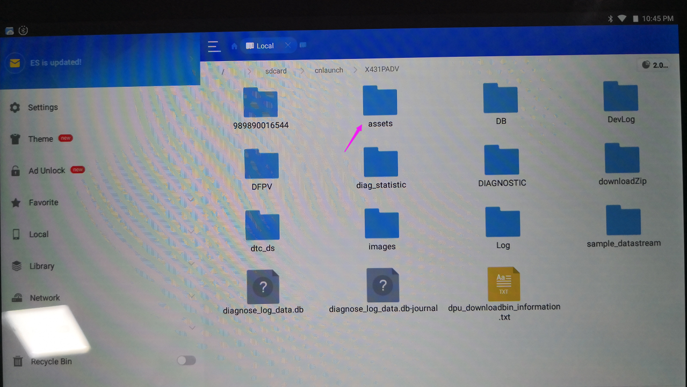Screen dimensions: 687x387
Task: Open the DIAGNOSTIC folder
Action: click(501, 161)
